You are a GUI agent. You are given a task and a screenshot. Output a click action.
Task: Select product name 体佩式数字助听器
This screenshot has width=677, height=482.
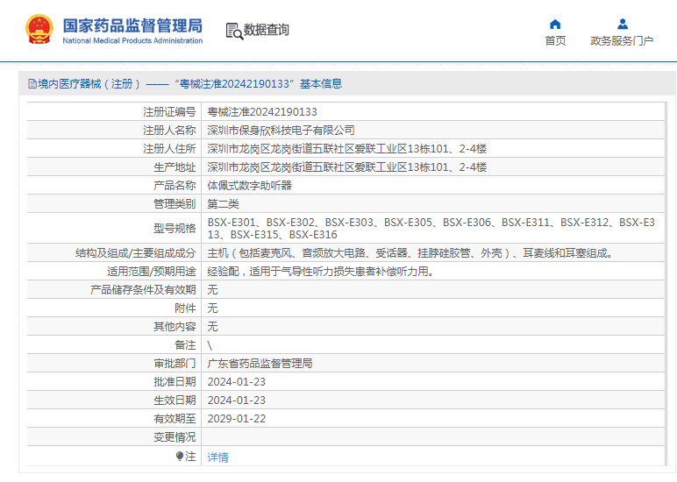[x=250, y=186]
